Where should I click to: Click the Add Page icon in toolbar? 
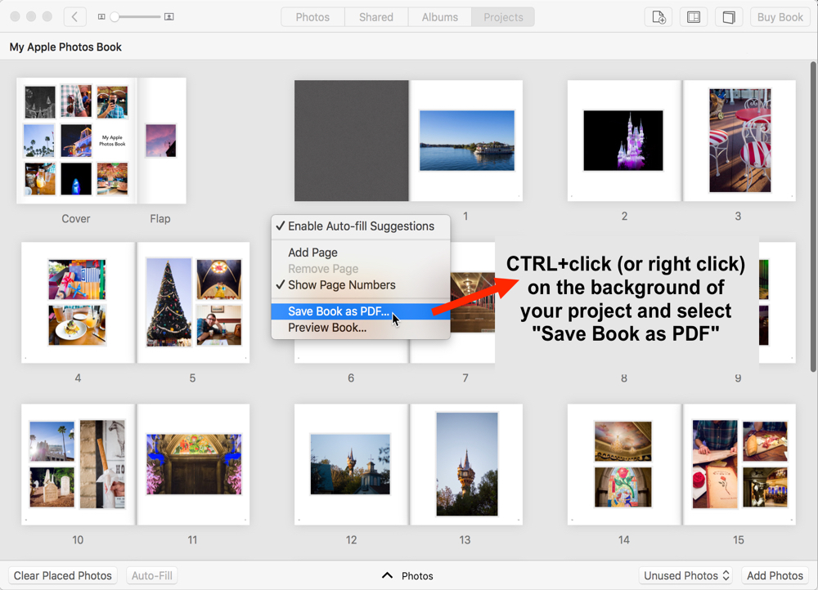pos(657,16)
